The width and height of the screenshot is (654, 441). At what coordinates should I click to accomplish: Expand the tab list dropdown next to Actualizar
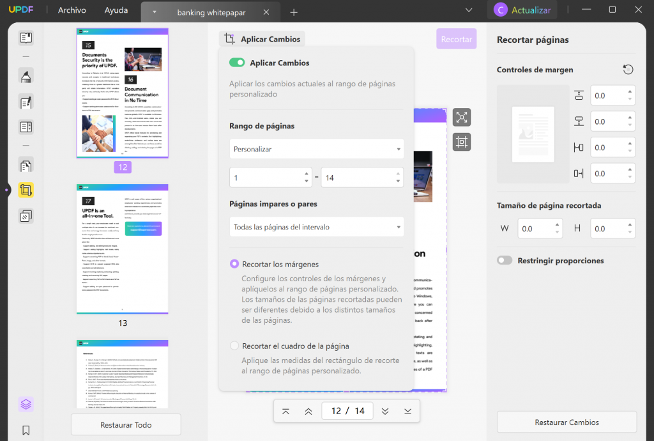coord(469,10)
